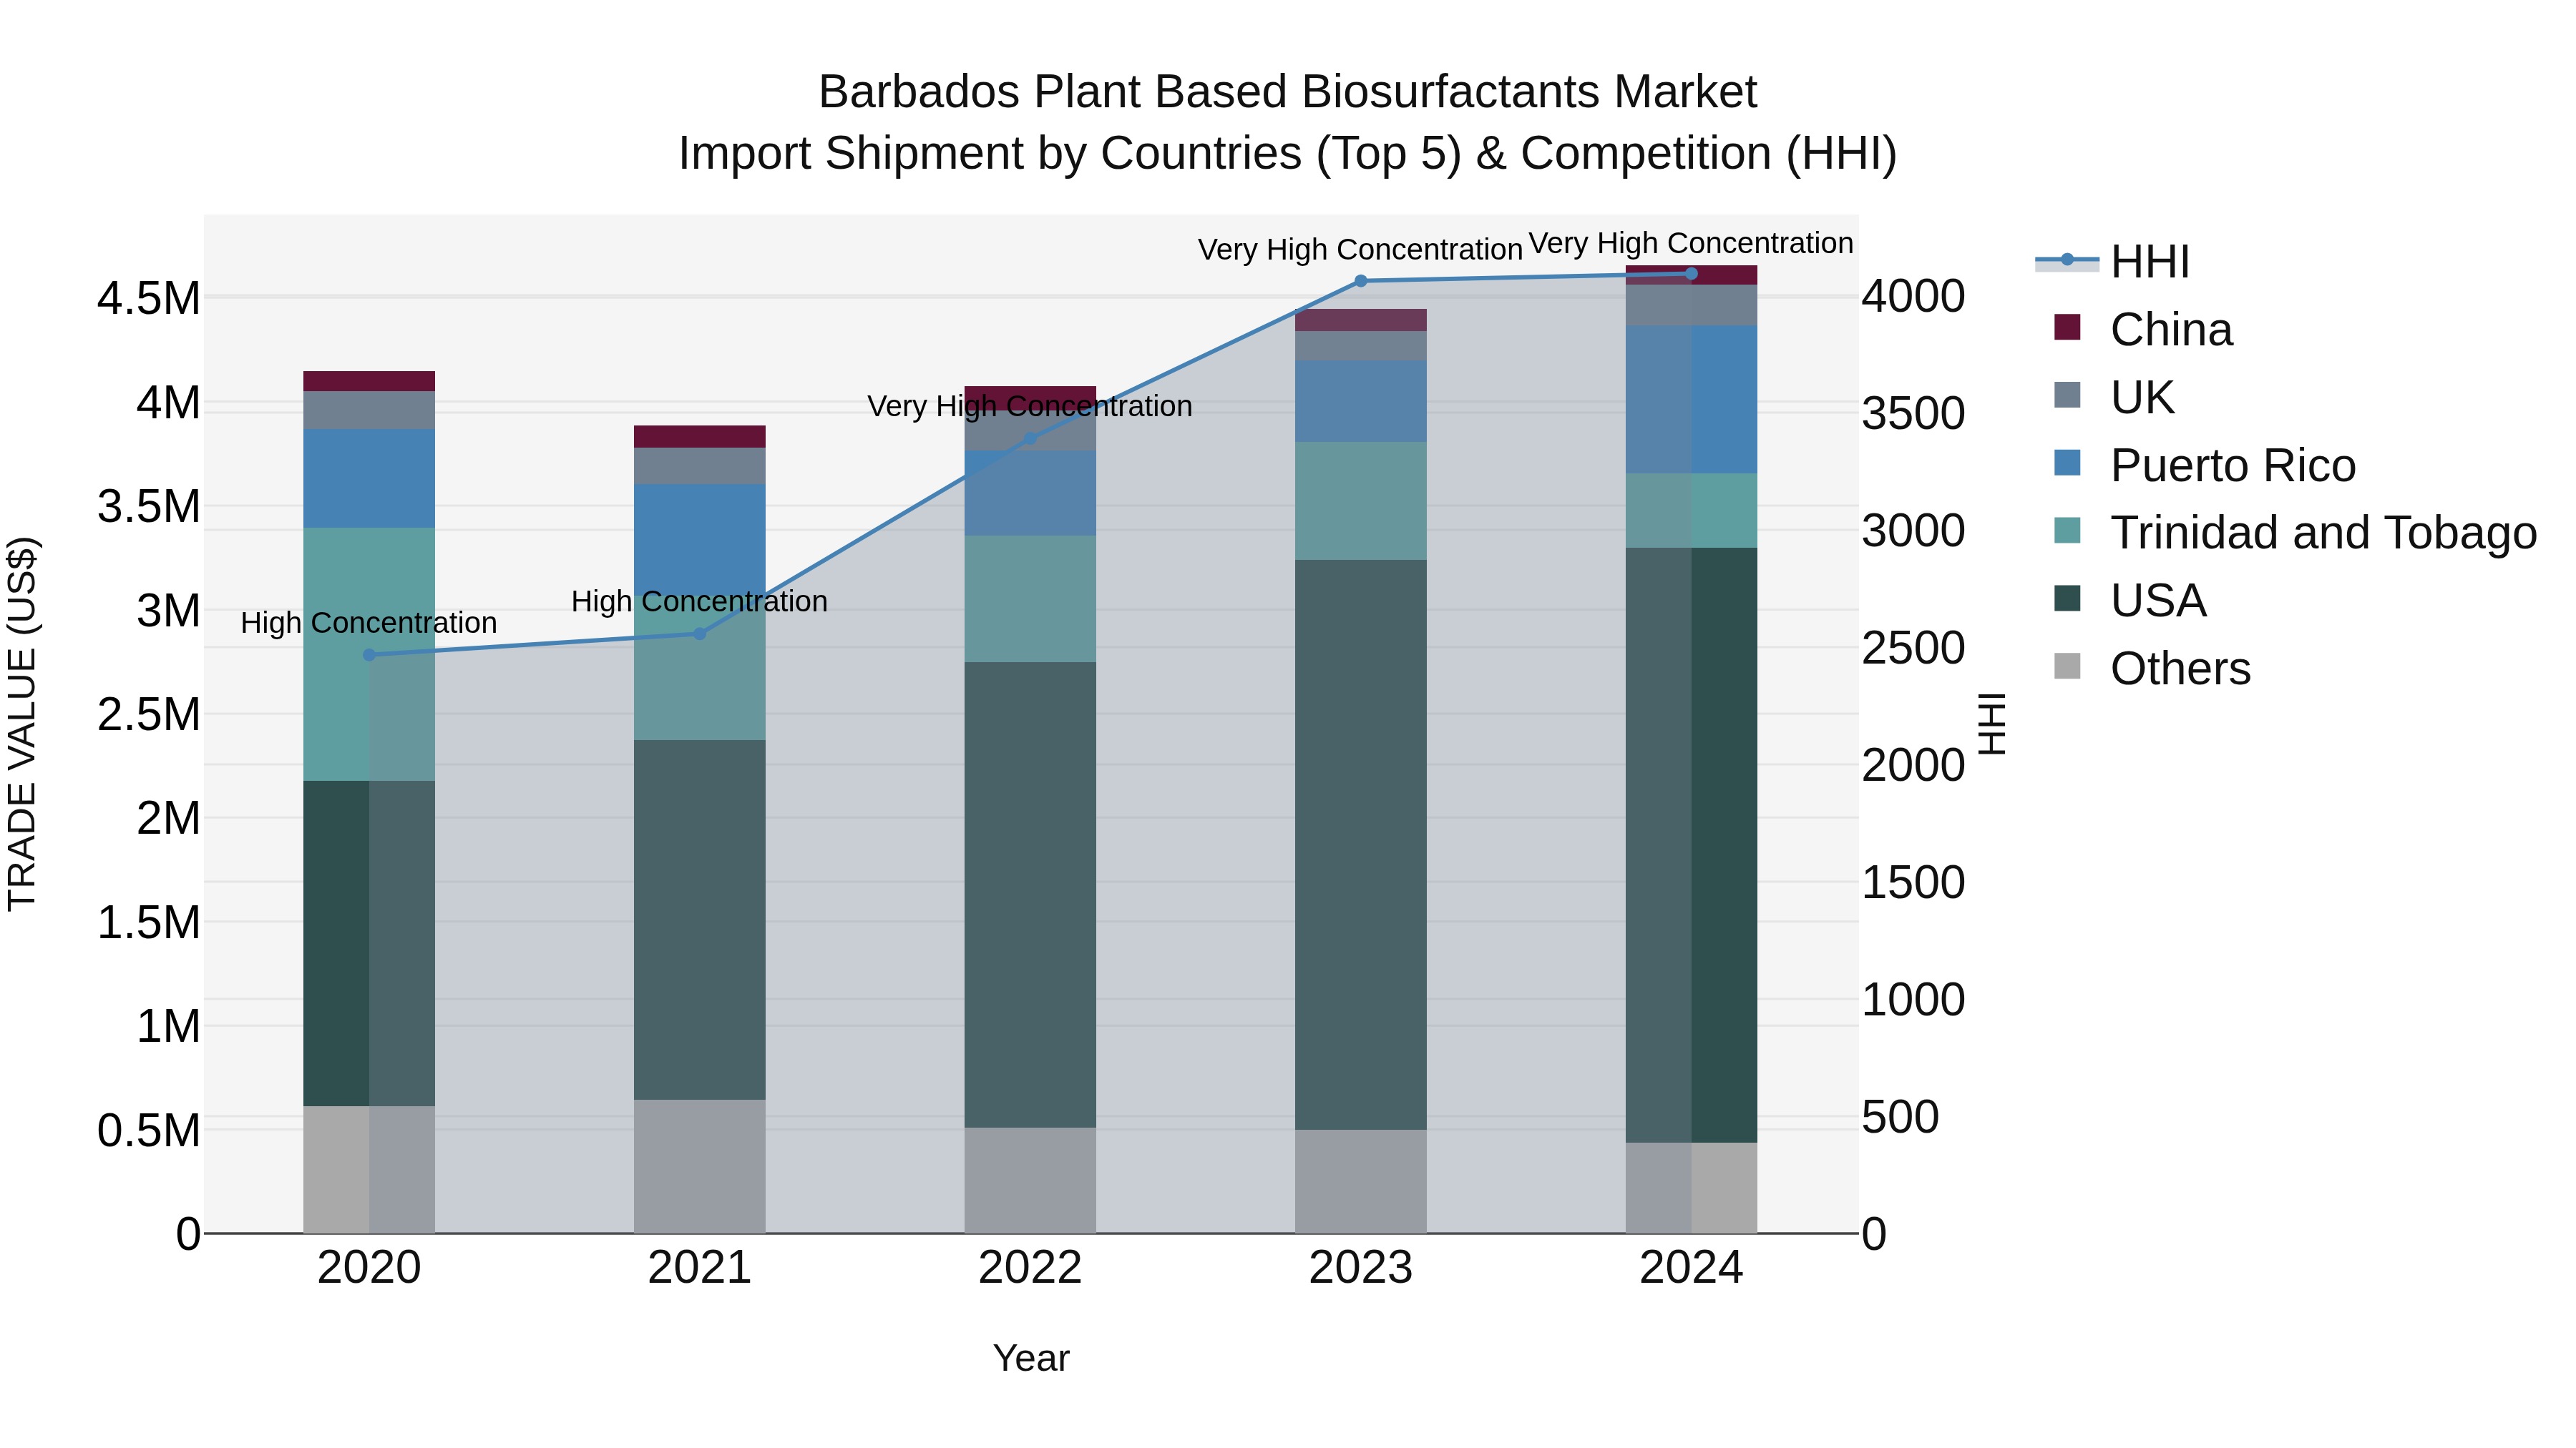The height and width of the screenshot is (1448, 2576).
Task: Click the vertical 'HHI' right axis title
Action: click(x=1993, y=724)
